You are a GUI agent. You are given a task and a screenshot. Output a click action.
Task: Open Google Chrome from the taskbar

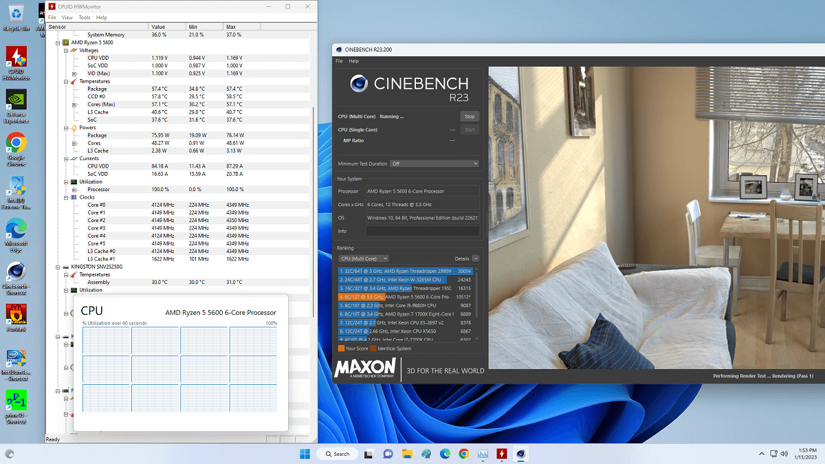click(x=464, y=454)
